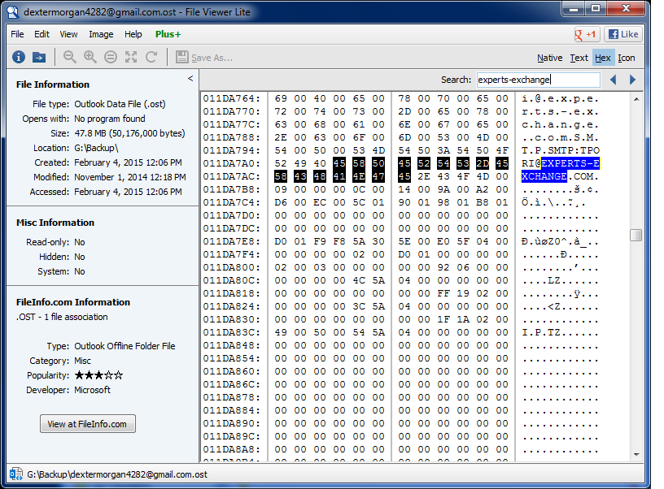Click Outlook Offline Folder File type text

(125, 346)
